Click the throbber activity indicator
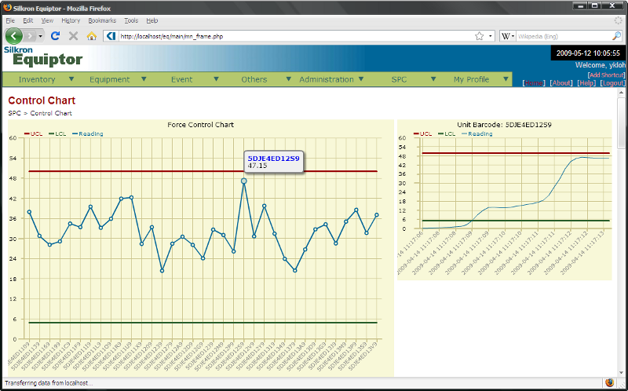This screenshot has width=628, height=391. tap(619, 20)
